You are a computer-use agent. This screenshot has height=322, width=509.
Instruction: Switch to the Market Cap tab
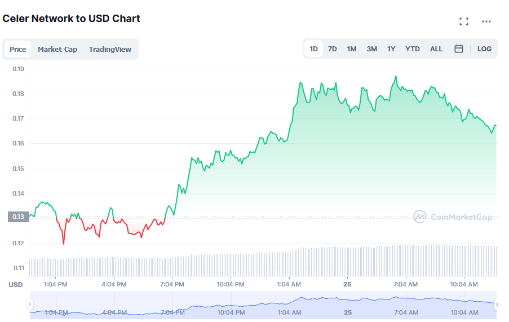click(x=57, y=49)
